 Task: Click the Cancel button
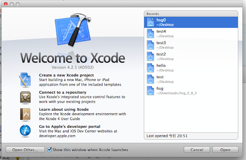point(197,150)
